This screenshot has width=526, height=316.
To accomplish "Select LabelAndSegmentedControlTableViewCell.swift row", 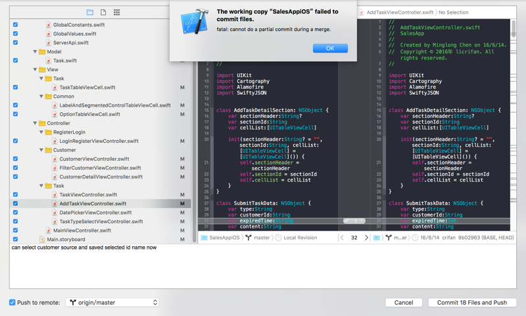I will click(101, 105).
